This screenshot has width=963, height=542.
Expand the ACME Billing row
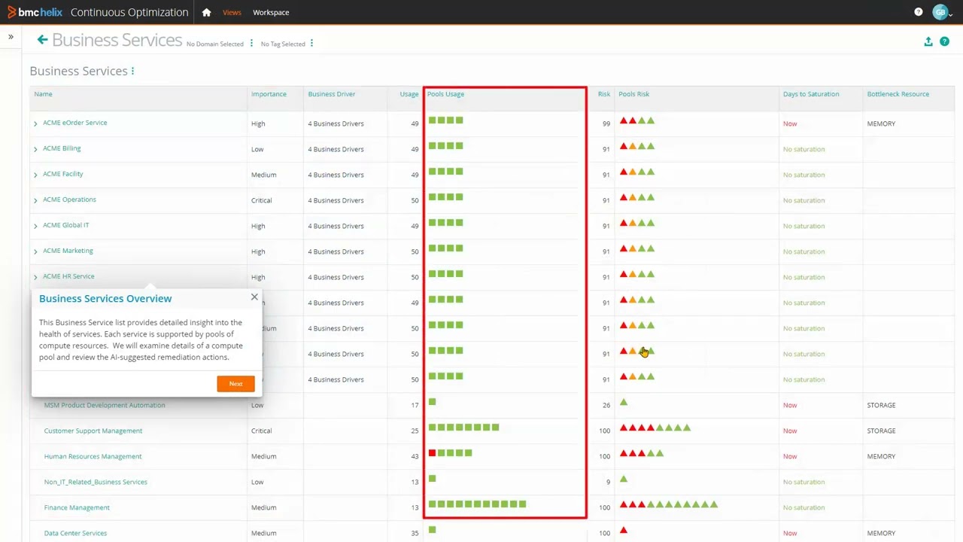35,149
